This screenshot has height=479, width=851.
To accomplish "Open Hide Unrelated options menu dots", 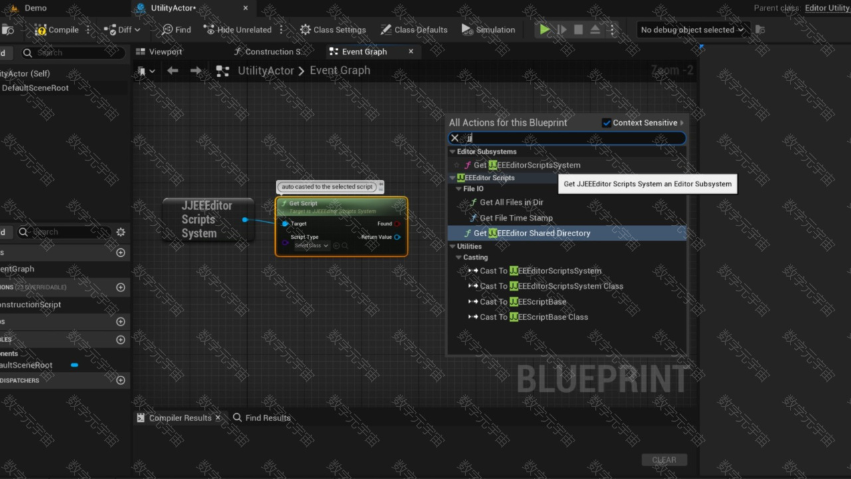I will 281,29.
